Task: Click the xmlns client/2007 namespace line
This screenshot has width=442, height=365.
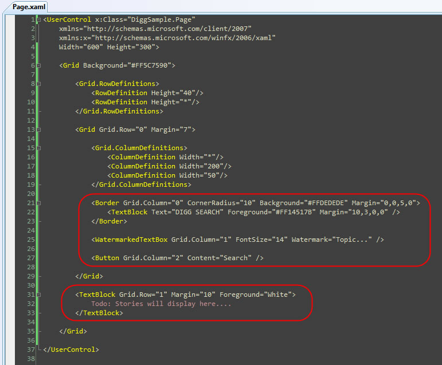Action: click(x=155, y=29)
